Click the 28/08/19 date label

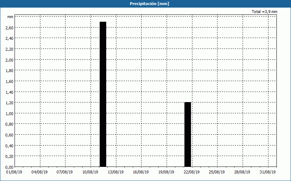(242, 172)
